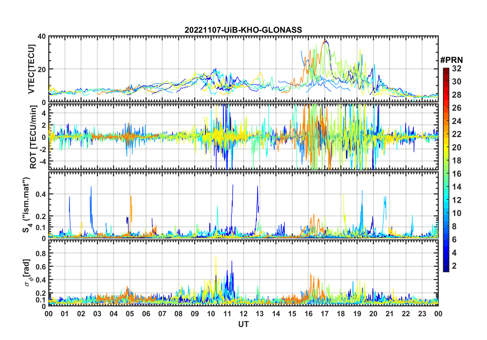Select UT axis hour label 11
Viewport: 487px width, 340px height.
pos(227,314)
